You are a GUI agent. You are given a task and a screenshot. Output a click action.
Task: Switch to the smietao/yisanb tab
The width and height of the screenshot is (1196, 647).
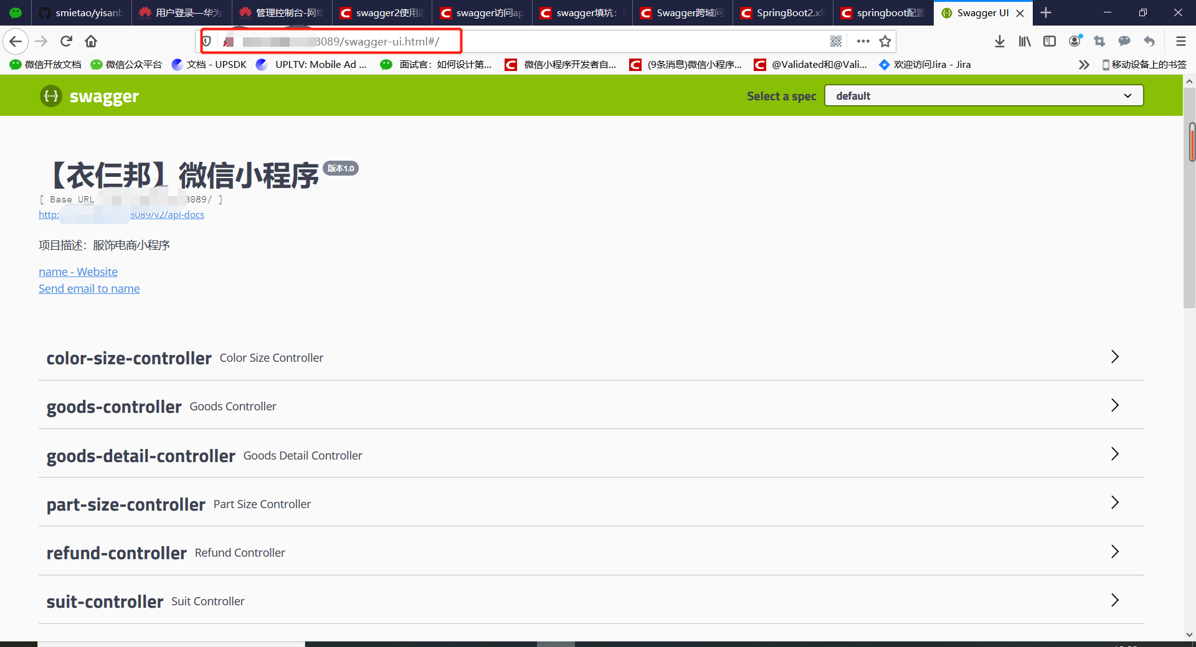tap(82, 12)
